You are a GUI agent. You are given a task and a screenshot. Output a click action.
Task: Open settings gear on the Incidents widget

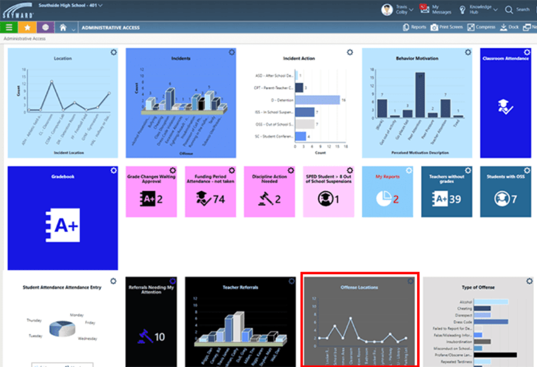[x=231, y=52]
